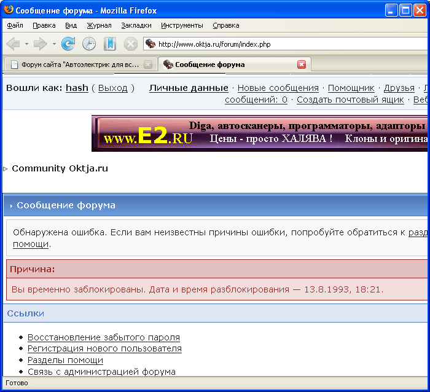Click the Forward navigation arrow
This screenshot has height=392, width=430.
point(41,44)
